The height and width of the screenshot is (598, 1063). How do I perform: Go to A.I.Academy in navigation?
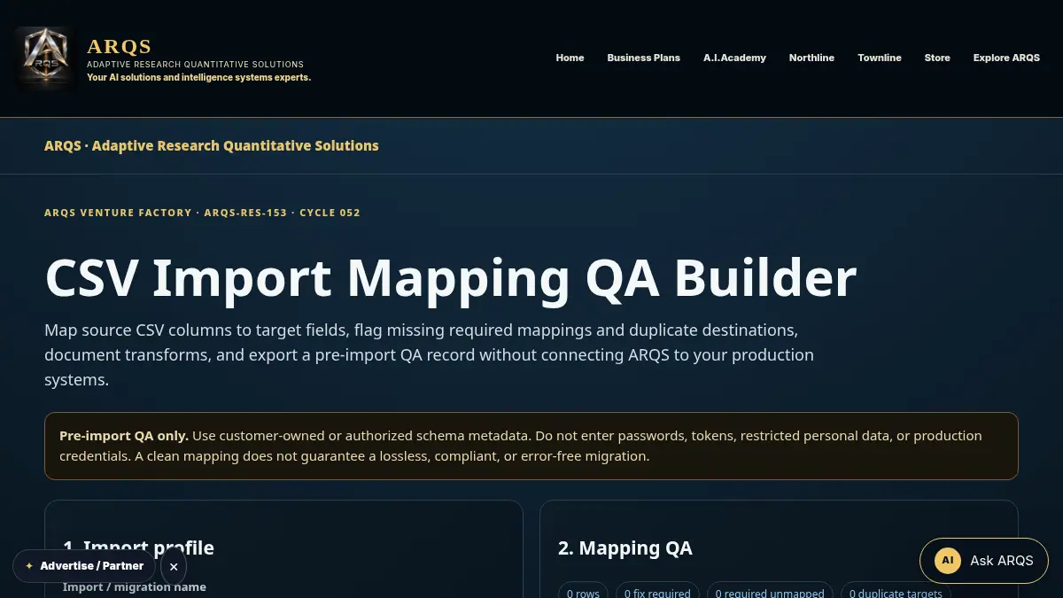tap(734, 58)
